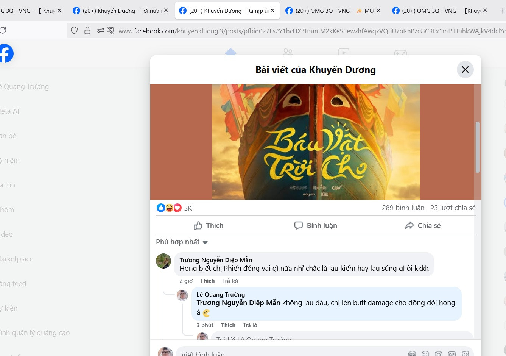Reload the page with the refresh icon

(3, 30)
